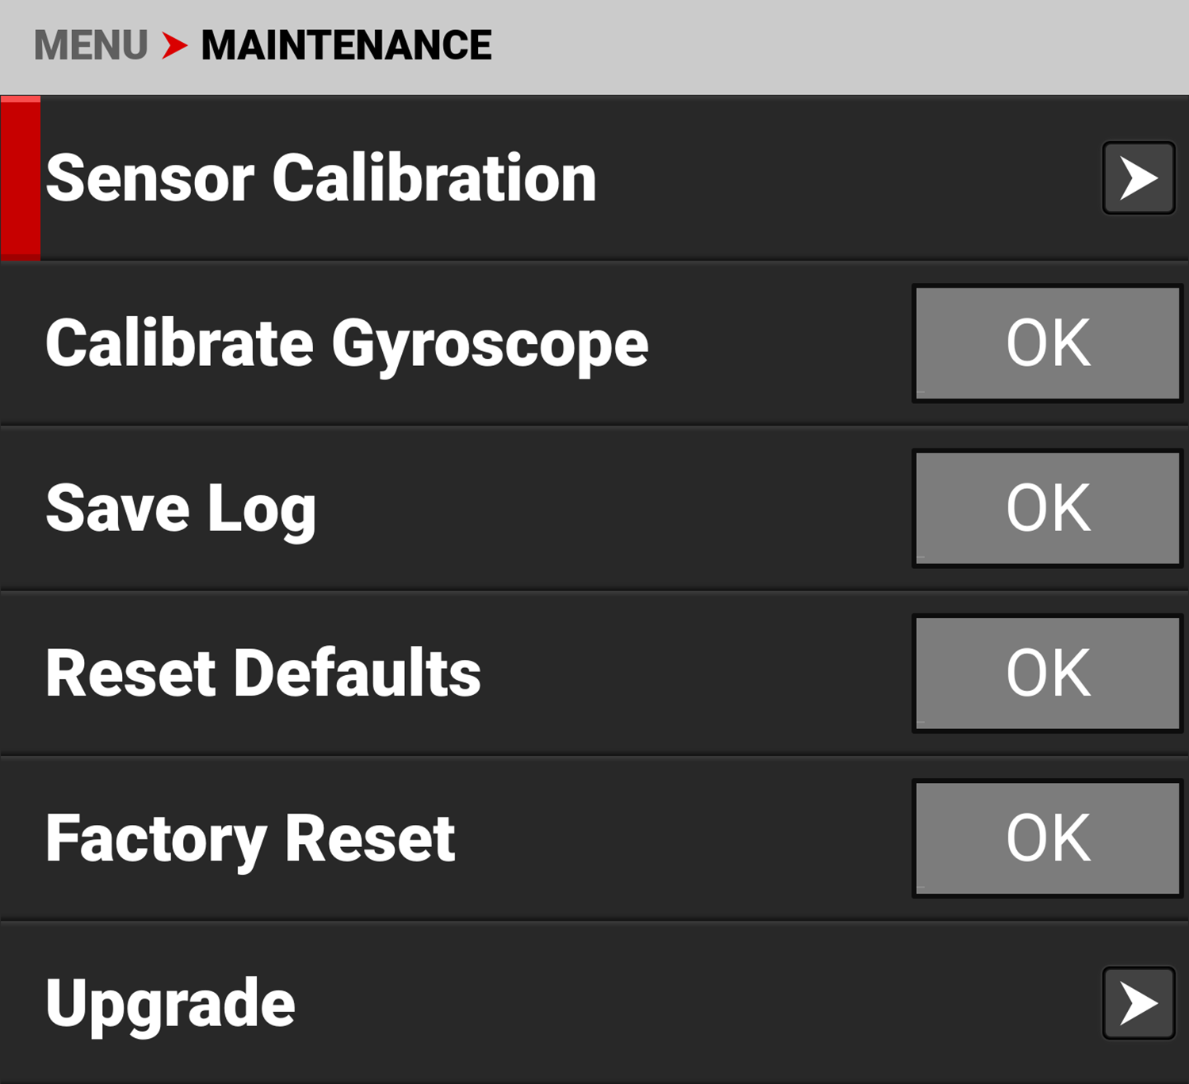The image size is (1189, 1084).
Task: Hit OK next to Factory Reset
Action: pos(1048,838)
